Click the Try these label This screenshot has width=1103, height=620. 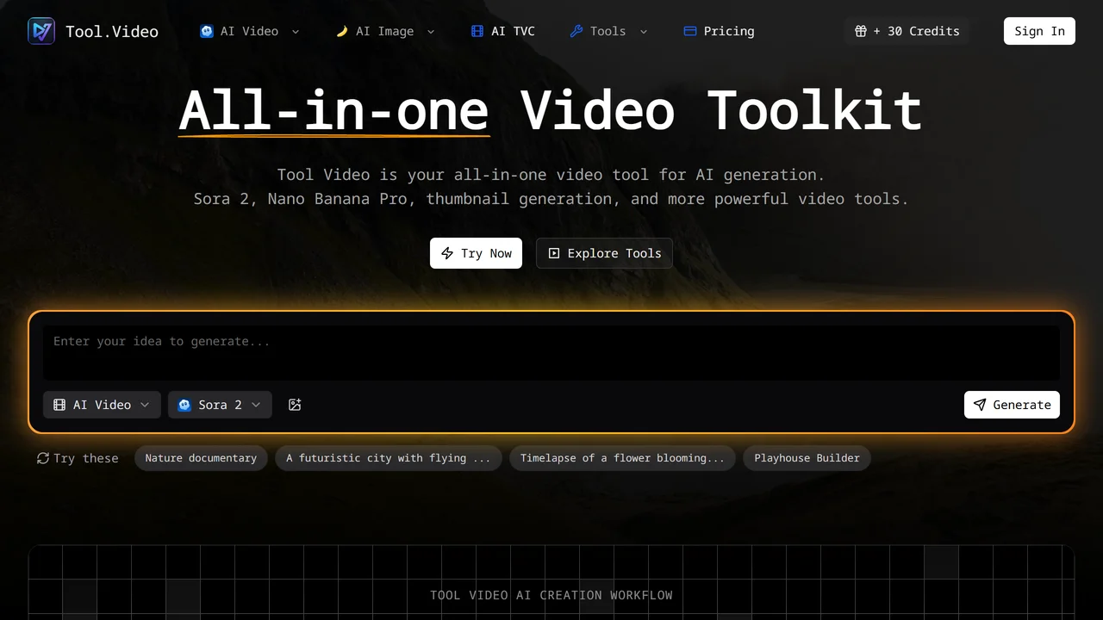tap(86, 458)
